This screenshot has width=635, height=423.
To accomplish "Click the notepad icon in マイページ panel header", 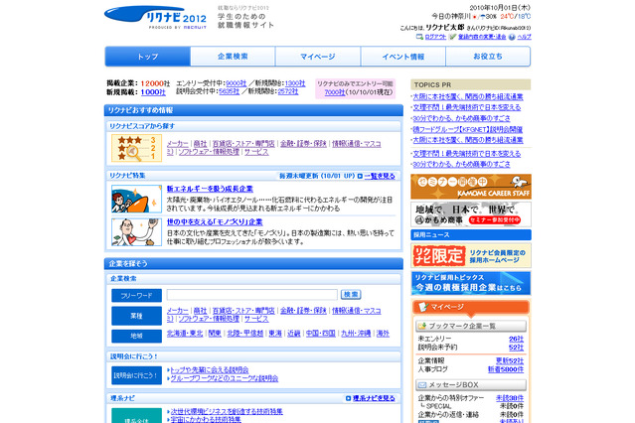I will pyautogui.click(x=422, y=307).
